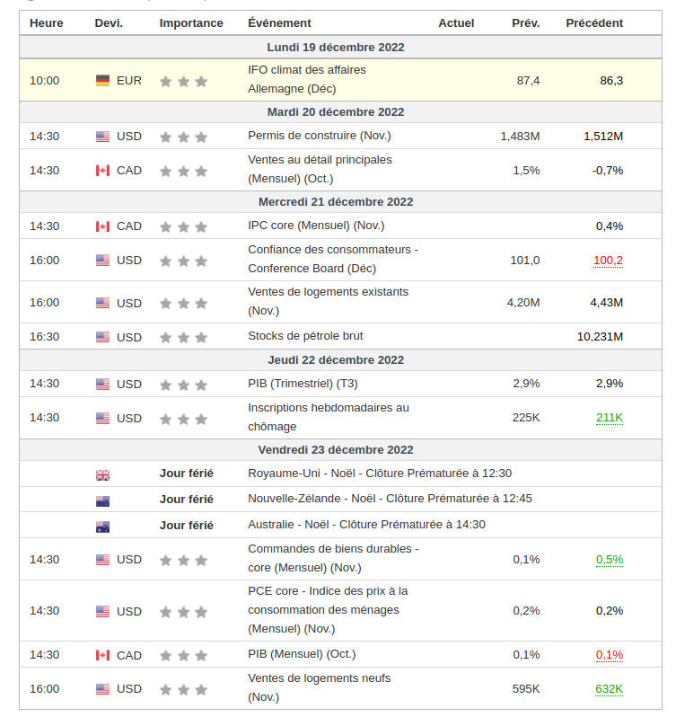The height and width of the screenshot is (726, 676).
Task: Click the Événement column header
Action: coord(279,23)
